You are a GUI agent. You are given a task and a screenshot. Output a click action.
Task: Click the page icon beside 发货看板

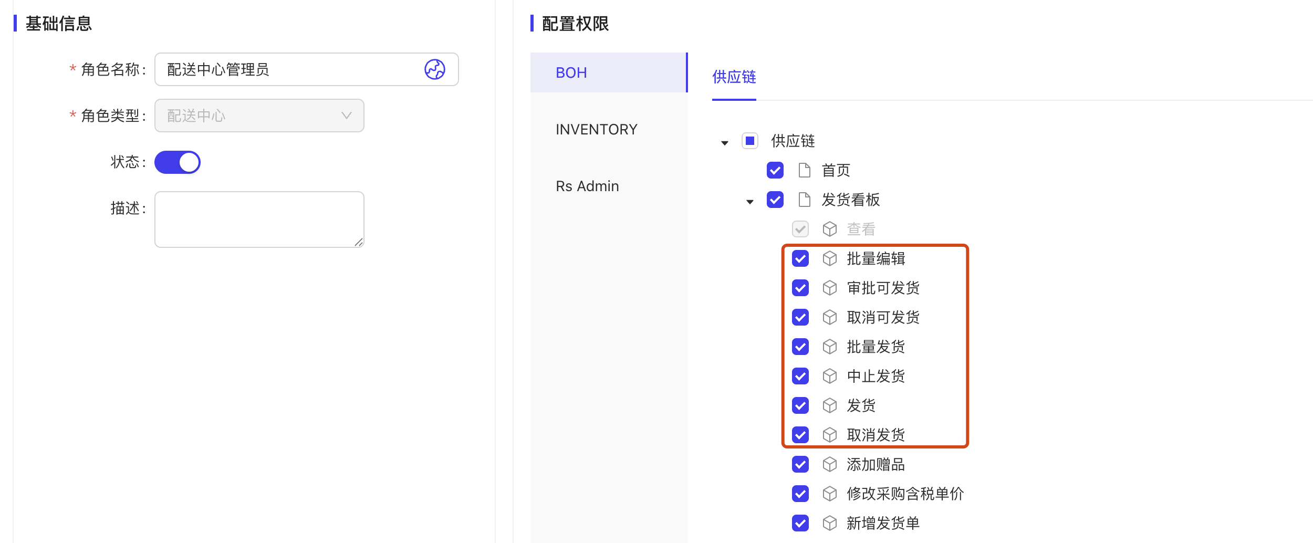tap(804, 200)
